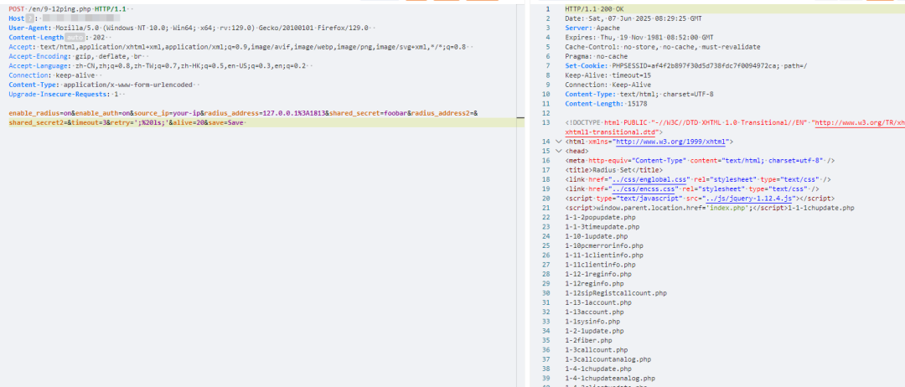
Task: Click the Accept-Encoding header line
Action: [75, 56]
